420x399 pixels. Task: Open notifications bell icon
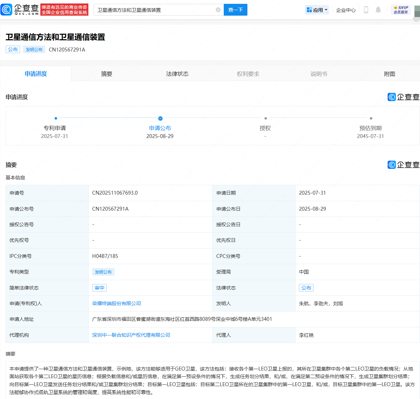click(x=378, y=10)
